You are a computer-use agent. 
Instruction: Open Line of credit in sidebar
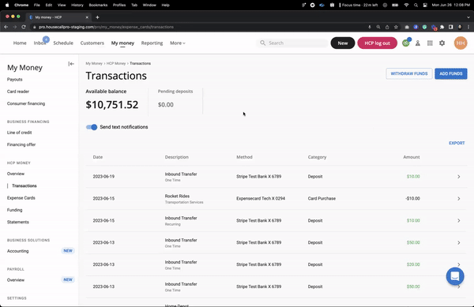[19, 133]
